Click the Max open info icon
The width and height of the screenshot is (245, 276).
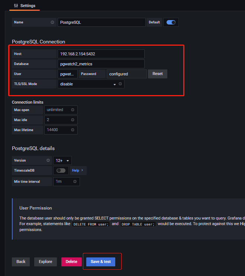point(72,110)
